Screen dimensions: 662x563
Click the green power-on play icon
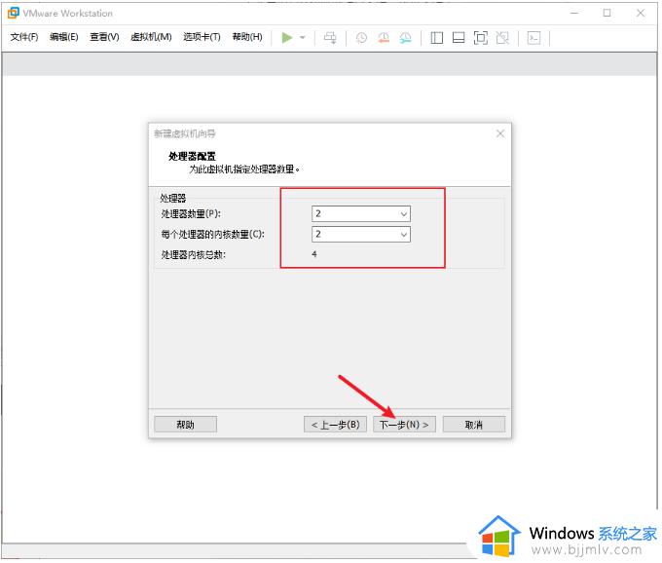coord(286,38)
